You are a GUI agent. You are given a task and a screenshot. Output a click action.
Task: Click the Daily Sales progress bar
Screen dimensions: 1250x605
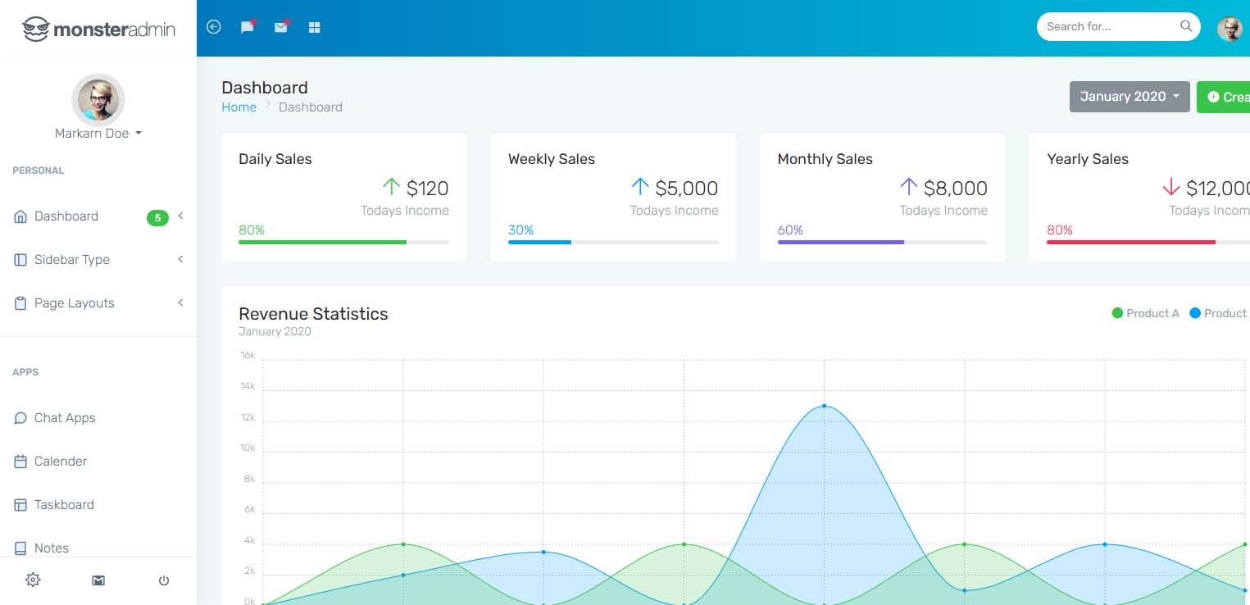click(343, 242)
